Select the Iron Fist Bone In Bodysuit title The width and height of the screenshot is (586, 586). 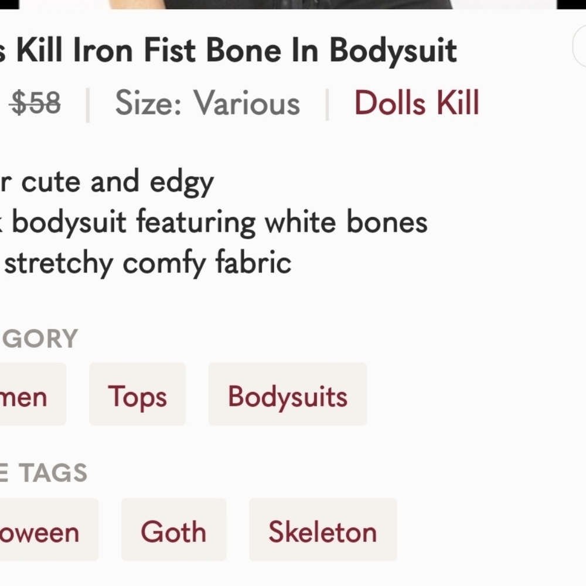click(229, 50)
